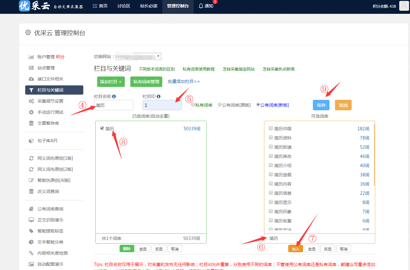
Task: Select the 私有词库 radio button
Action: pos(193,105)
